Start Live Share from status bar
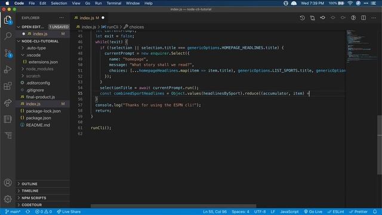 69,211
